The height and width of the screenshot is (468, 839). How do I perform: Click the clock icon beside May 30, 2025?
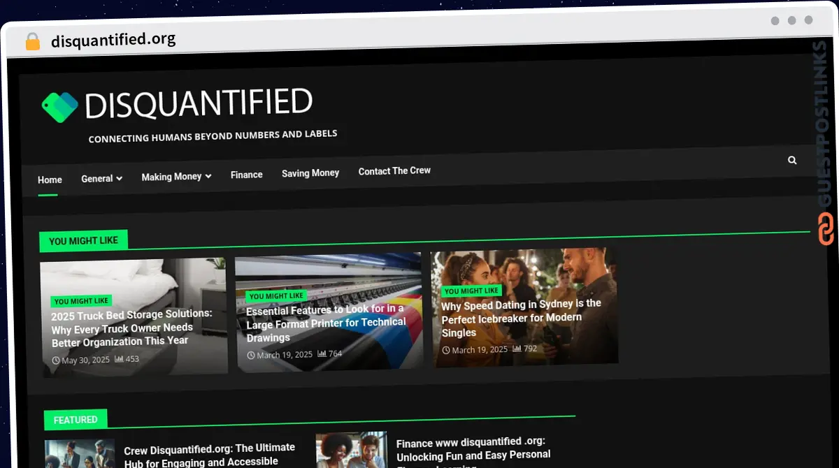click(x=56, y=360)
